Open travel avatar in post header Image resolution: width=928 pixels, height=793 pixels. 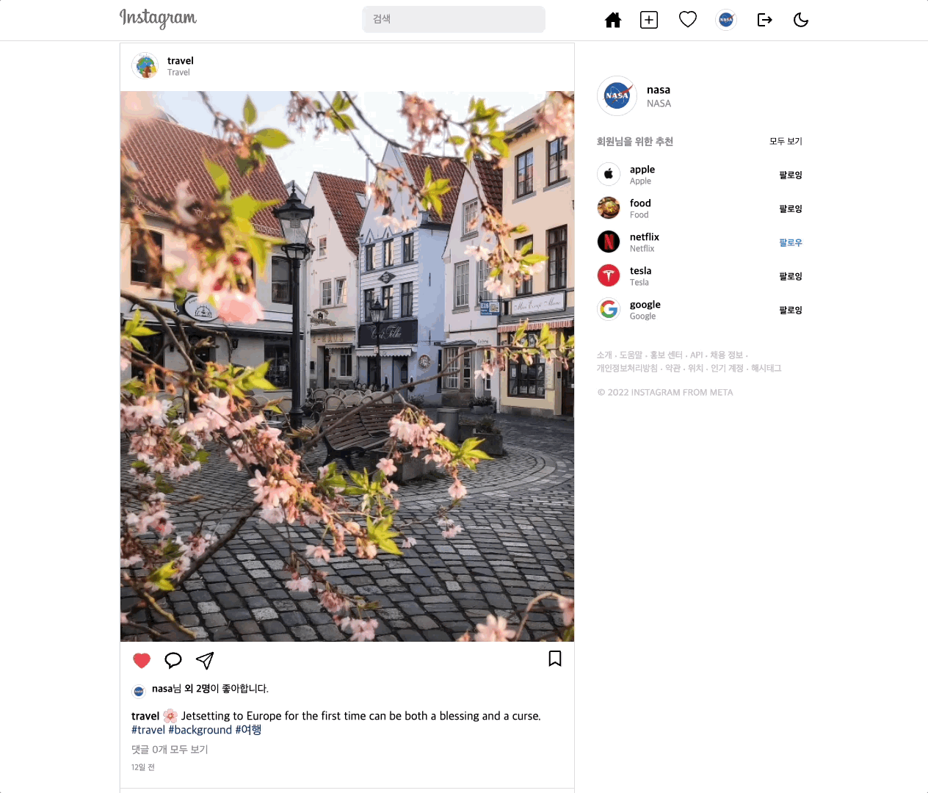pos(145,66)
